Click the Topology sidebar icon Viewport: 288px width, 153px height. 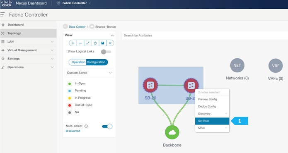pyautogui.click(x=3, y=33)
